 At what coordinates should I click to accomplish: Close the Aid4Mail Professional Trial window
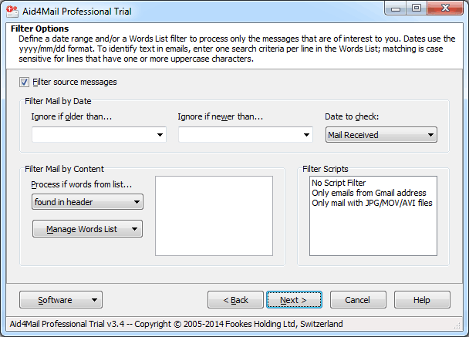445,8
